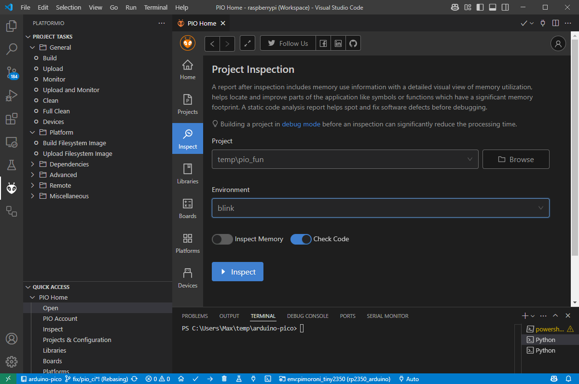Expand the Advanced folder in Project Tasks
Image resolution: width=579 pixels, height=384 pixels.
[63, 175]
